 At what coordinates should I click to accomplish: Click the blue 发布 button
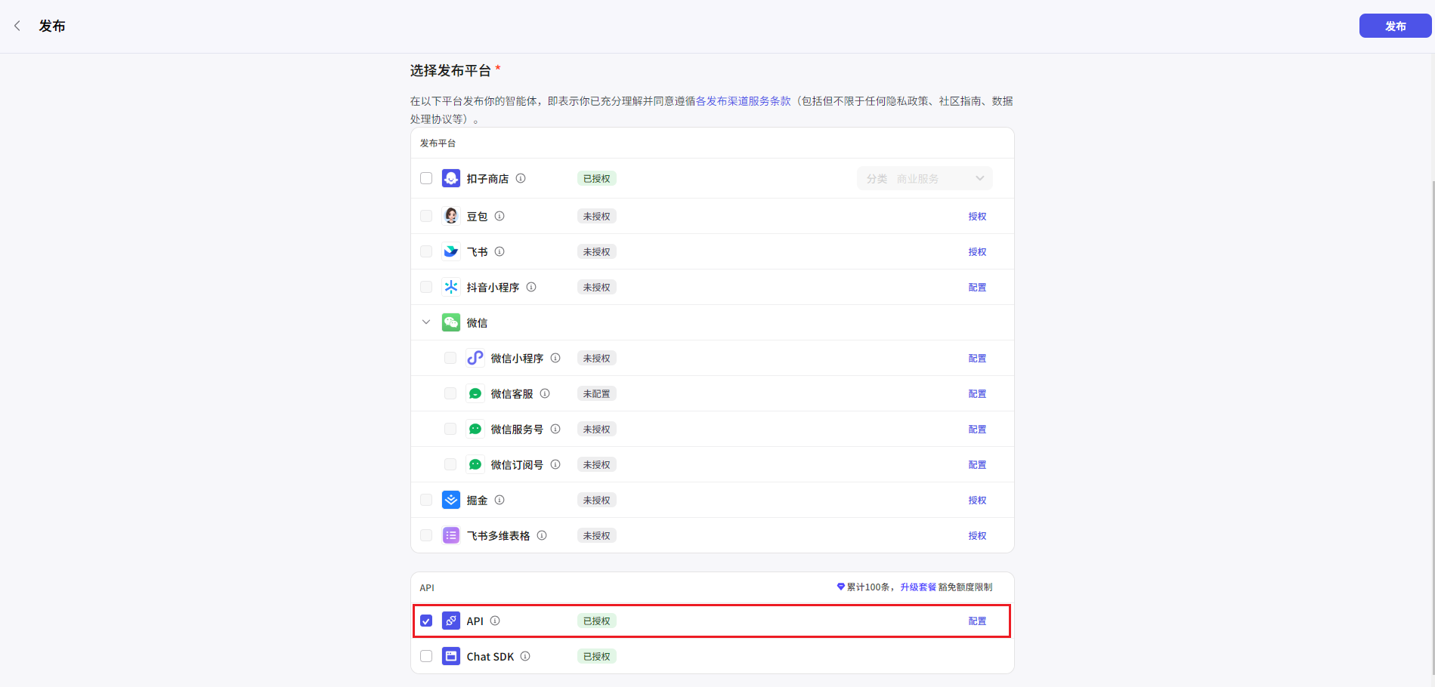[1395, 26]
